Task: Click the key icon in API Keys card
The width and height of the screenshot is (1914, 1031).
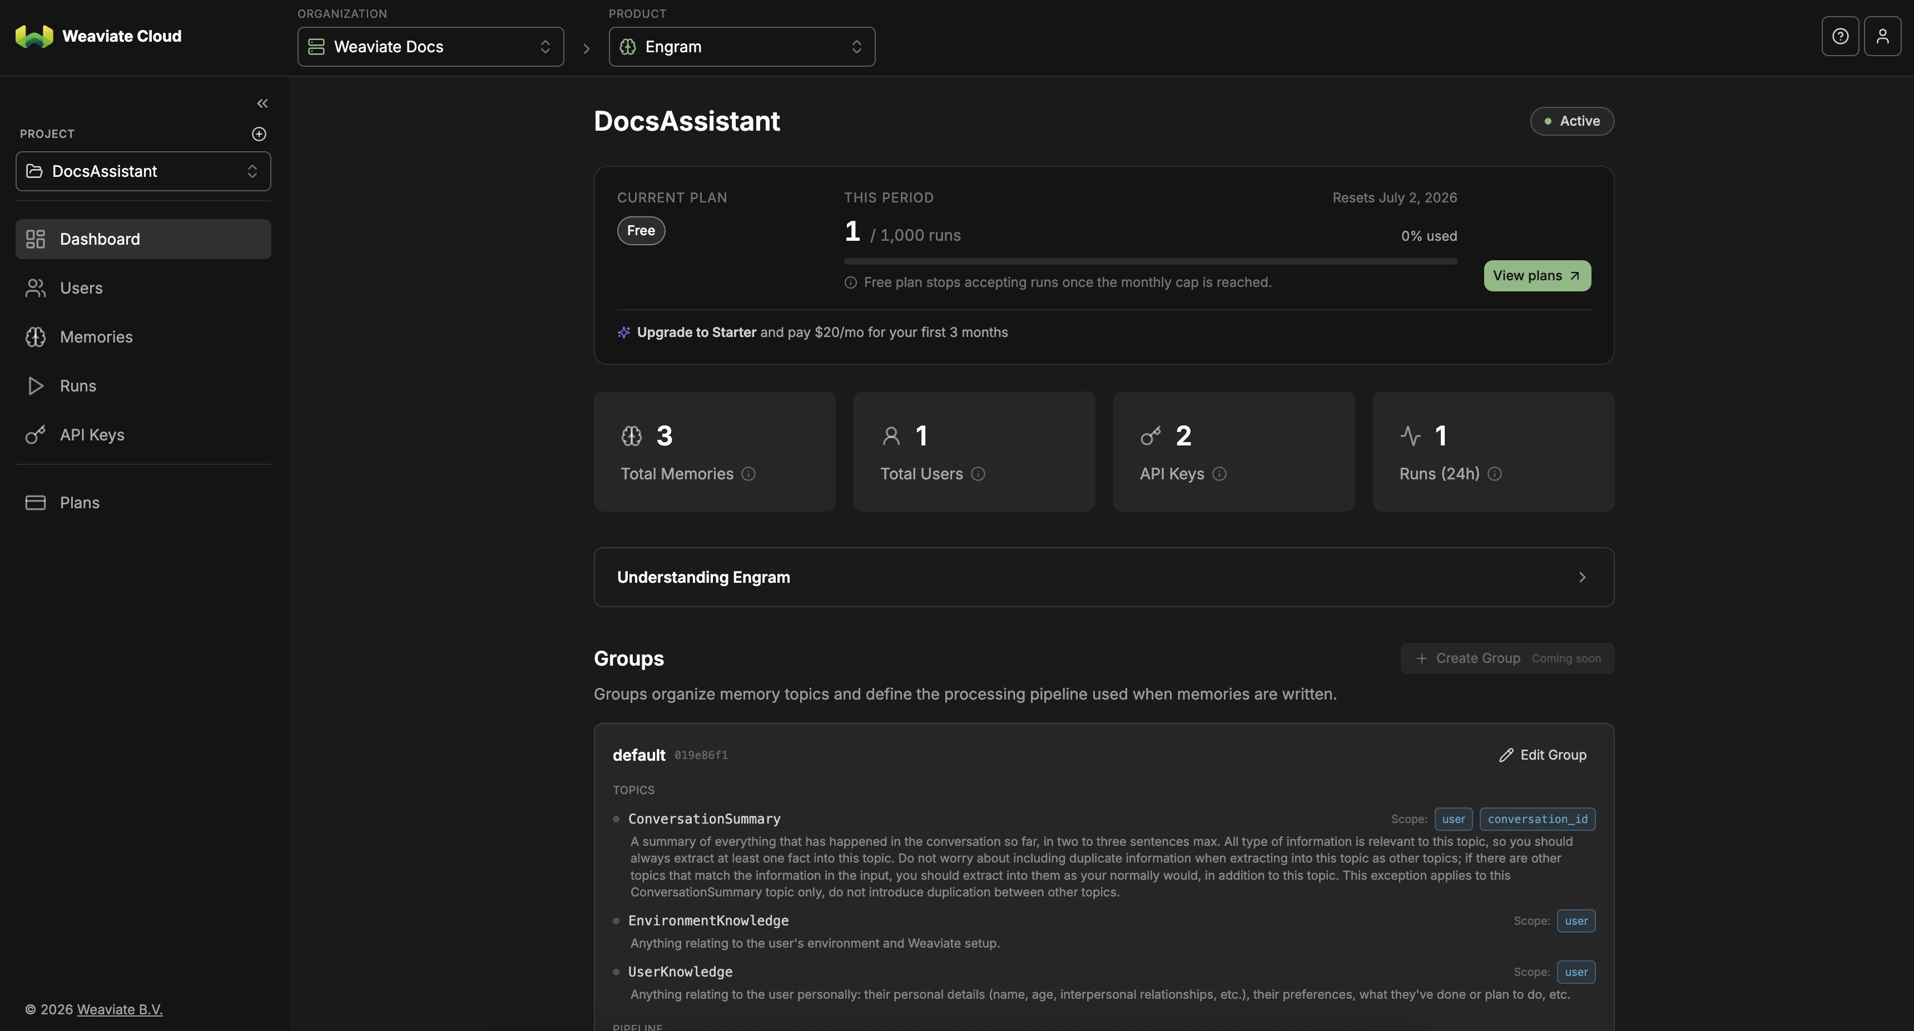Action: (1150, 436)
